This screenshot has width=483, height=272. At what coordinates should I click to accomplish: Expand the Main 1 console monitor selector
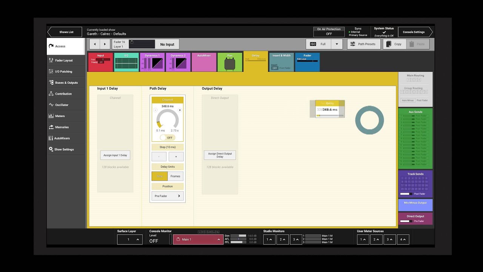coord(198,240)
